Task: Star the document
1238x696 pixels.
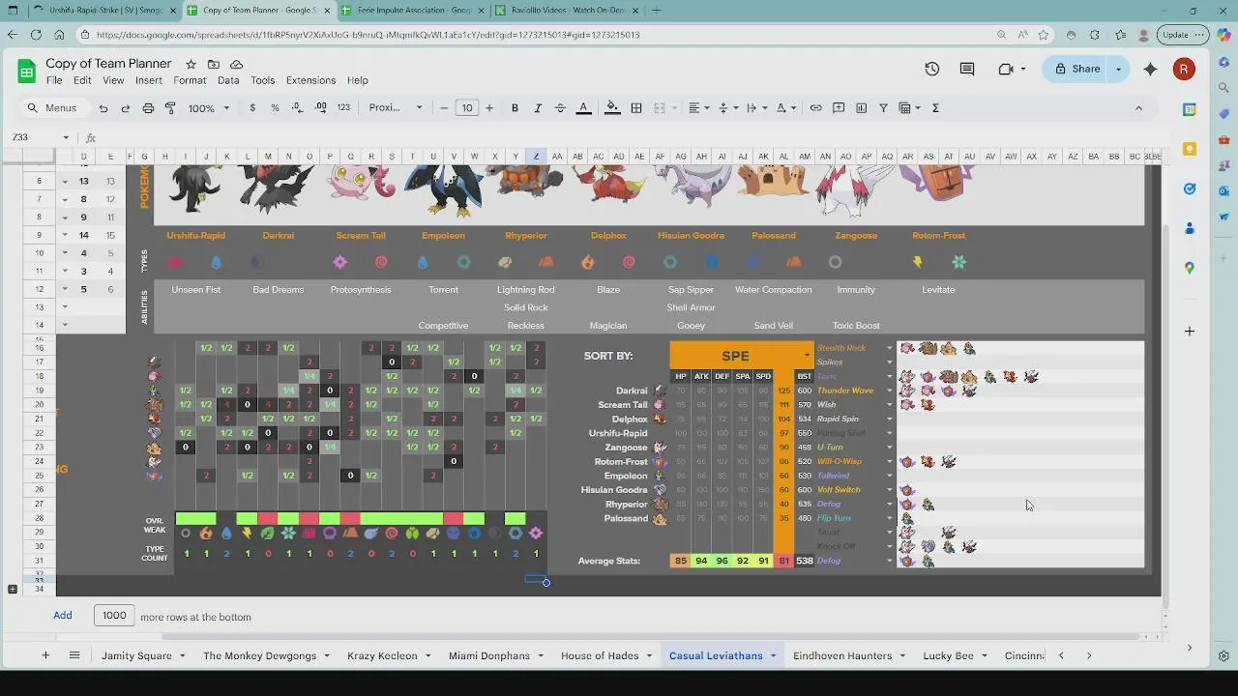Action: 191,64
